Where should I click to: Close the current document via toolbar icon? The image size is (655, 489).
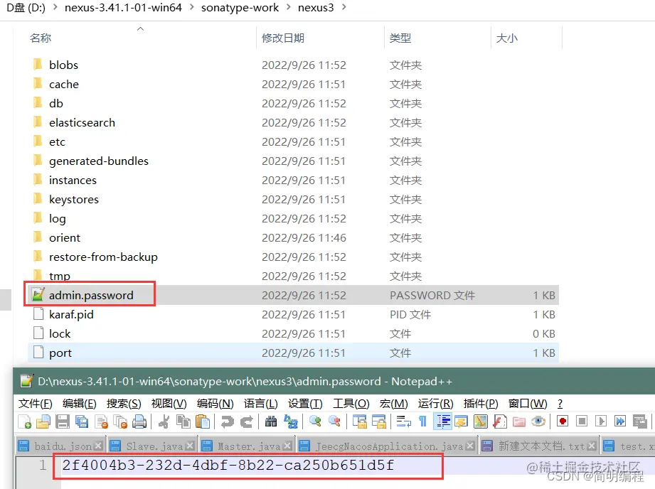tap(101, 421)
